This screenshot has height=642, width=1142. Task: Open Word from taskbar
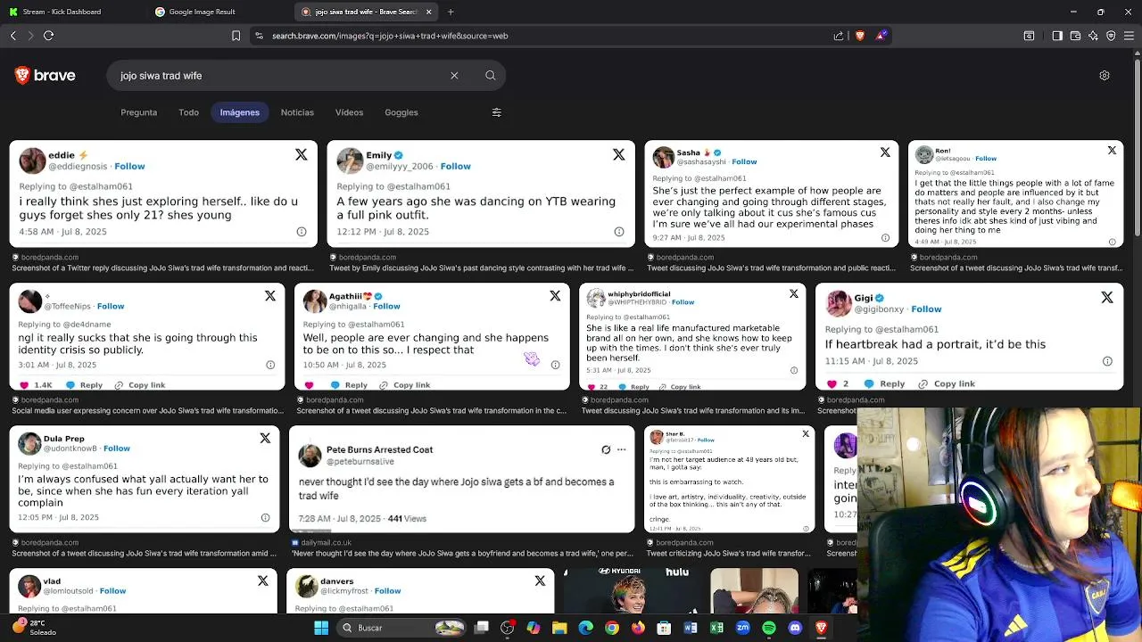tap(690, 628)
